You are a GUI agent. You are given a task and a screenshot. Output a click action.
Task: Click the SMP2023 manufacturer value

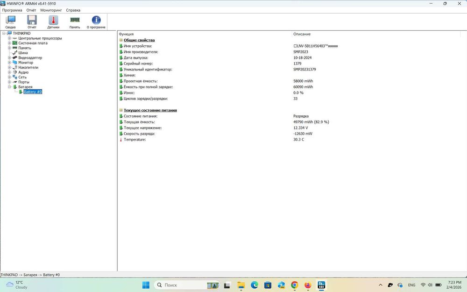point(300,52)
